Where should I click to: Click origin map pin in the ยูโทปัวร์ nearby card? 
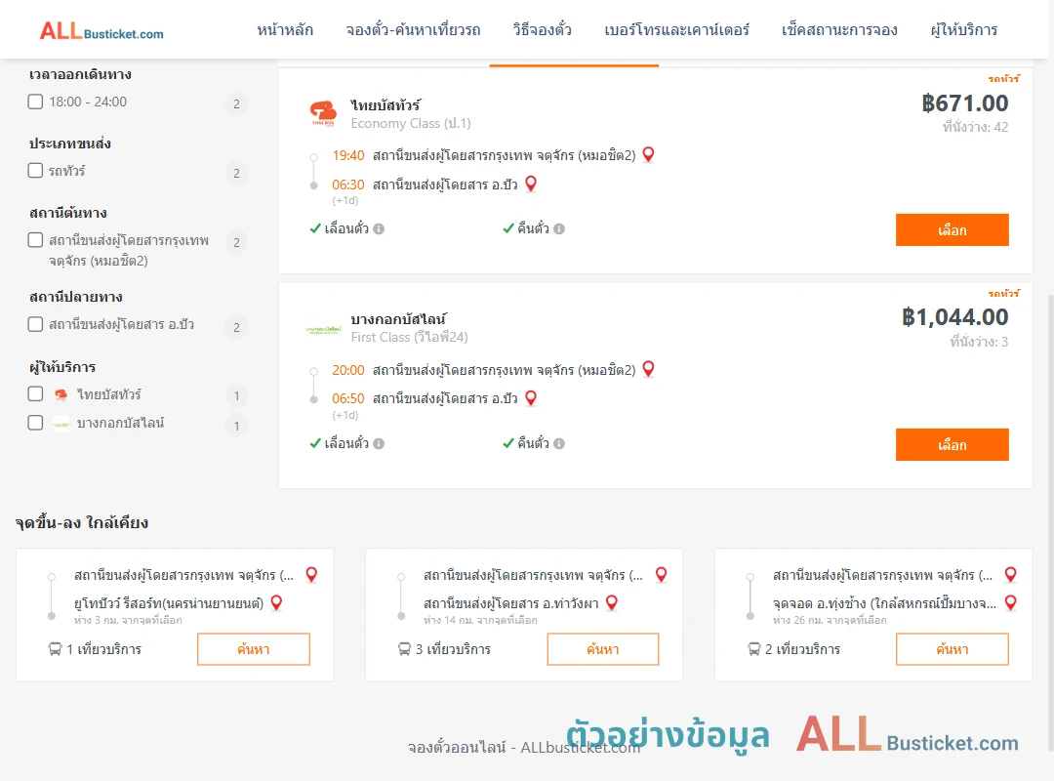(x=312, y=574)
